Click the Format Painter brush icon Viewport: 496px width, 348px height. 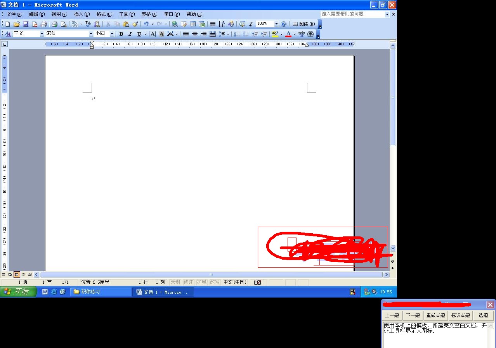point(135,24)
